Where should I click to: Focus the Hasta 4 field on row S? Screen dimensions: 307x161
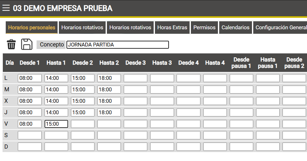pos(215,135)
